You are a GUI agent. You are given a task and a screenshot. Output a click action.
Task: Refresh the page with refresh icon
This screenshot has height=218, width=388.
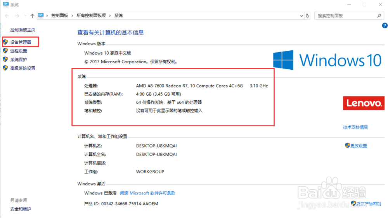click(x=307, y=15)
